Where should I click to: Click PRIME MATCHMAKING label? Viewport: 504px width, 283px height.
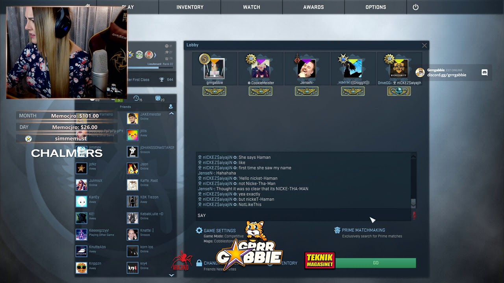pyautogui.click(x=363, y=230)
